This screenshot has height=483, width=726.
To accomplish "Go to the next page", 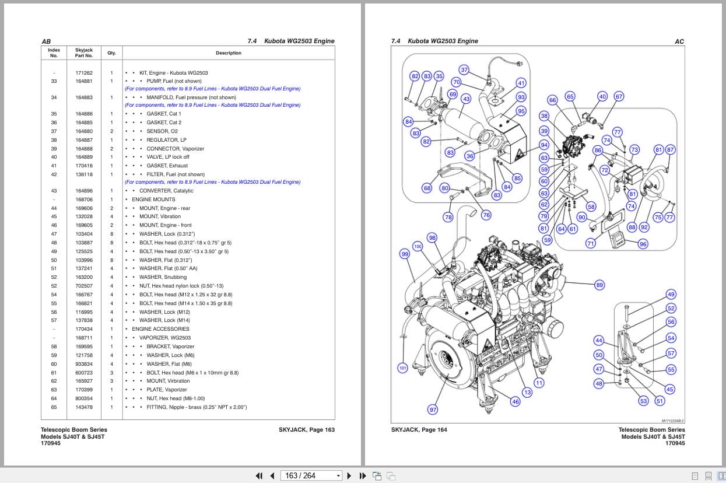I will [349, 475].
